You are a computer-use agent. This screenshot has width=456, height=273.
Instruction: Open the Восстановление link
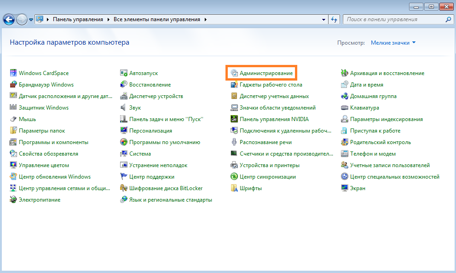click(150, 85)
